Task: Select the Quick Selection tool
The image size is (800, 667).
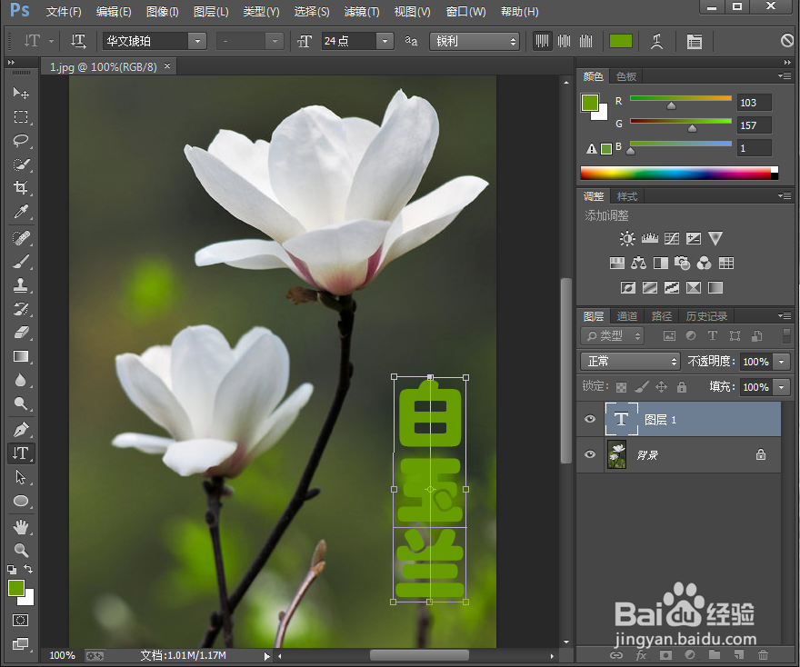Action: (21, 164)
